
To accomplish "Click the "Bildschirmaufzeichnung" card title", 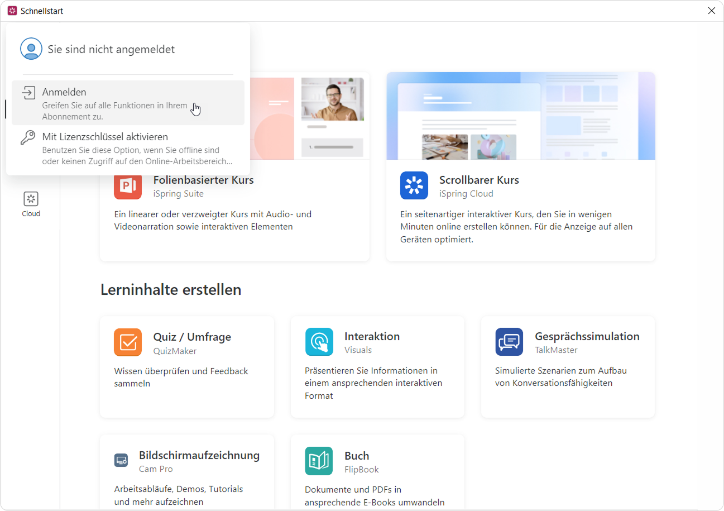I will 199,455.
